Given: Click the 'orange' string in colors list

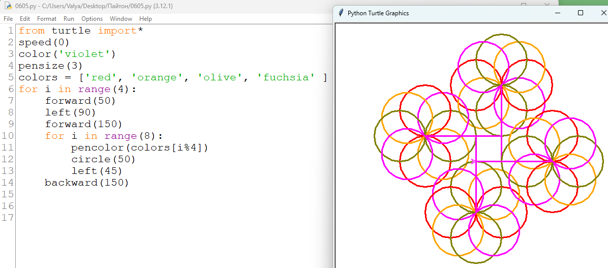Looking at the screenshot, I should pos(157,77).
